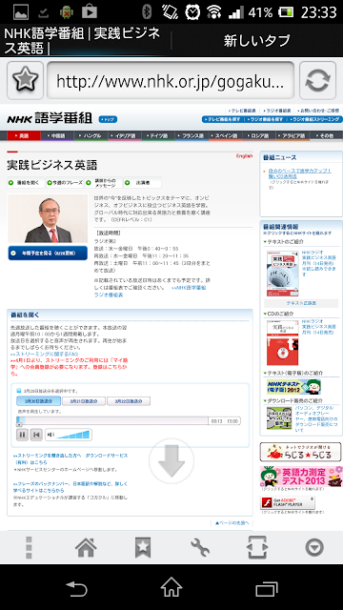This screenshot has height=610, width=343.
Task: Open the browser home icon in the bottom toolbar
Action: pos(86,547)
